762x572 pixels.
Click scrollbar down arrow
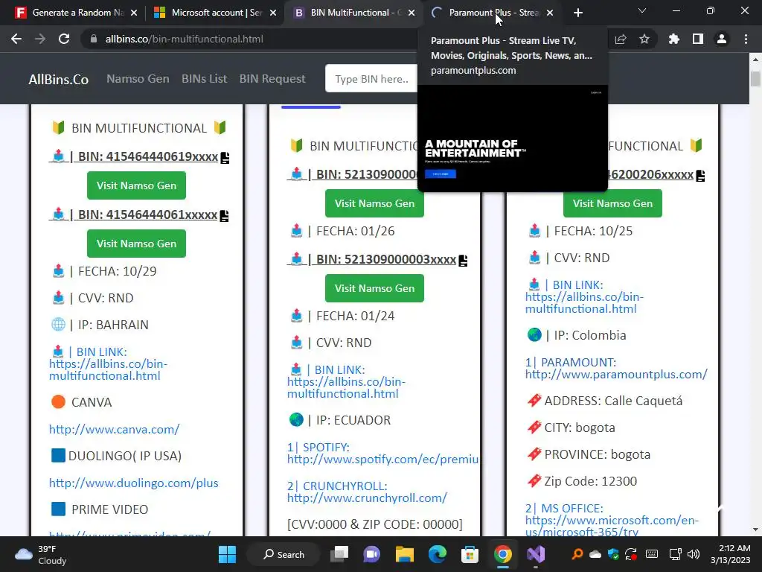(x=755, y=530)
